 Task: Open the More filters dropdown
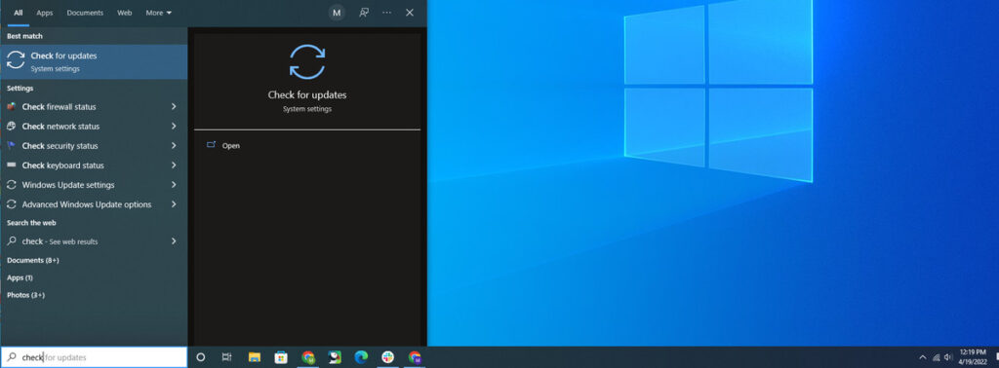tap(159, 13)
